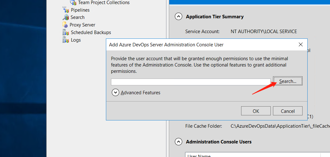Click the Scheduled Backups icon
Image resolution: width=330 pixels, height=157 pixels.
coord(66,32)
